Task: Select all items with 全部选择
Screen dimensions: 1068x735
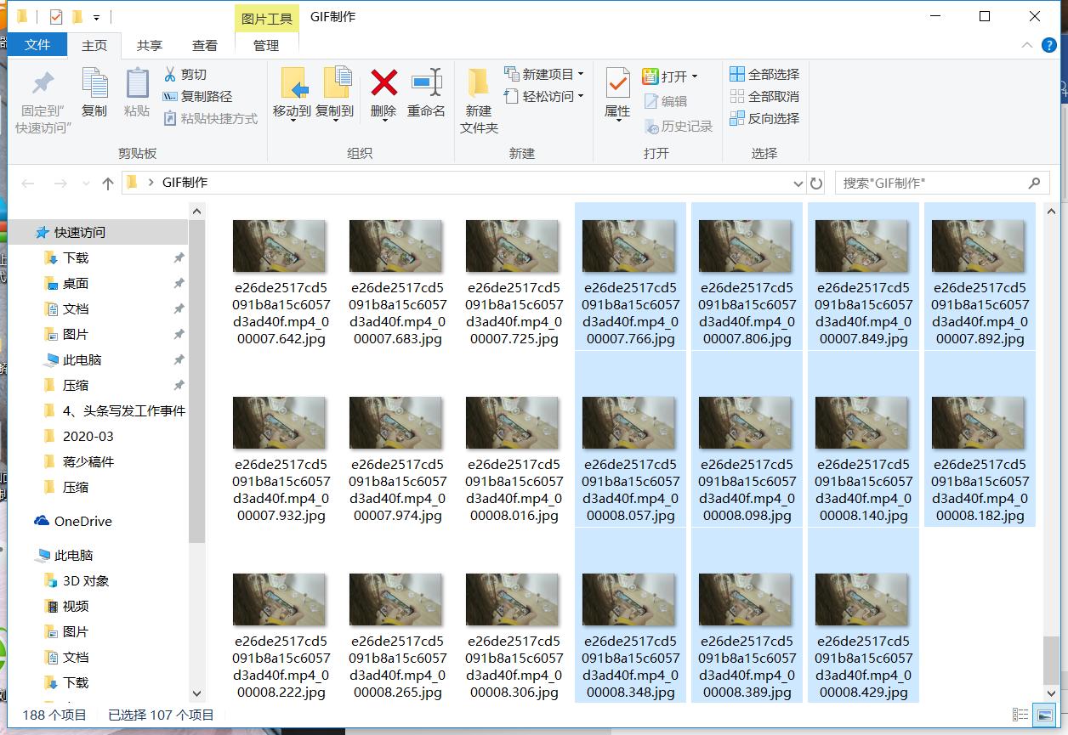Action: click(764, 74)
